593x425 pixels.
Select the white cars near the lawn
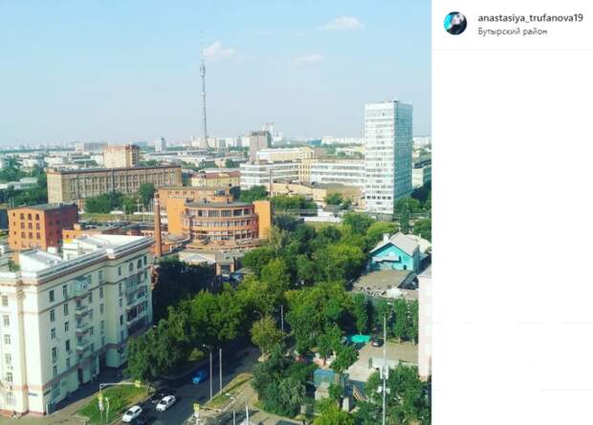pos(150,409)
